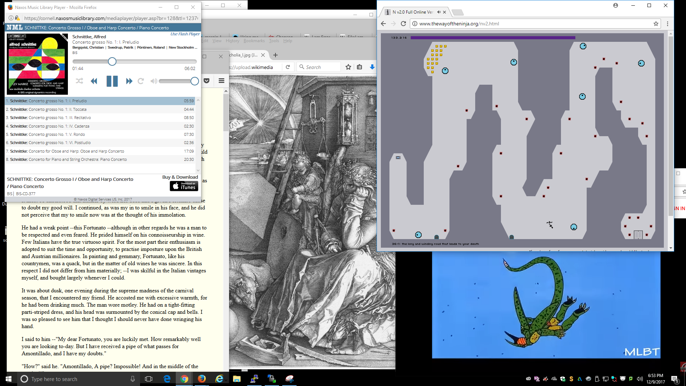The image size is (686, 386).
Task: Open the Firefox hamburger menu
Action: coord(222,81)
